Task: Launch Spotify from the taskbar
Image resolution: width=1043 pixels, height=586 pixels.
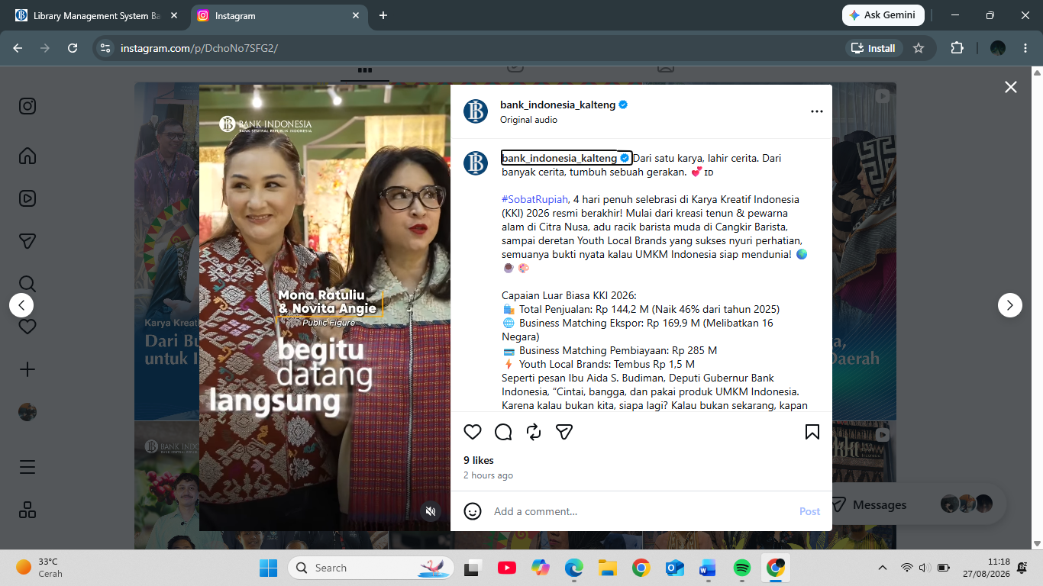Action: point(741,568)
